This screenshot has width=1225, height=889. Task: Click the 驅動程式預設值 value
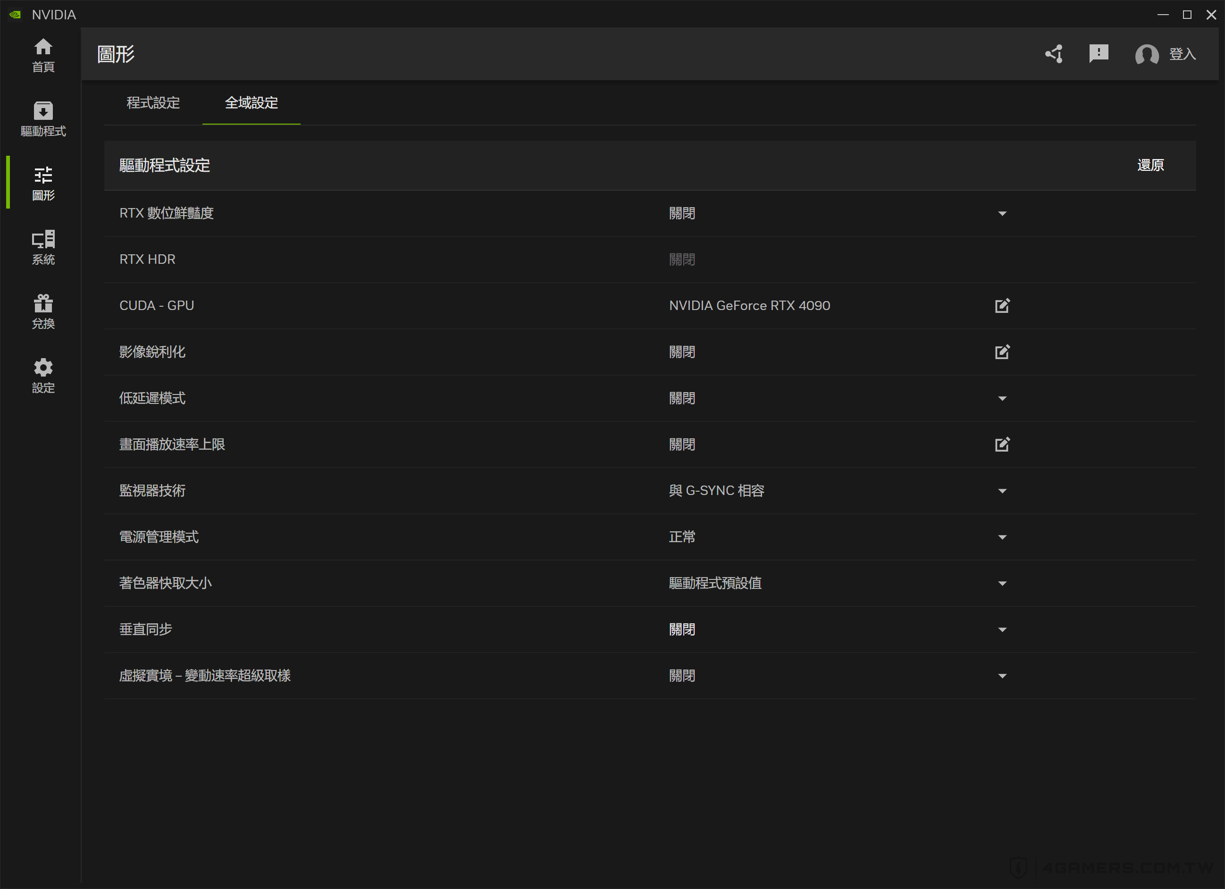pos(715,583)
